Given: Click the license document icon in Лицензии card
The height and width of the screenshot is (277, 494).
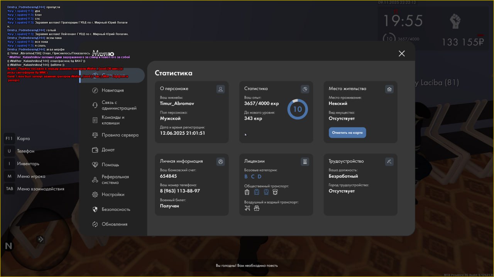Looking at the screenshot, I should 305,162.
